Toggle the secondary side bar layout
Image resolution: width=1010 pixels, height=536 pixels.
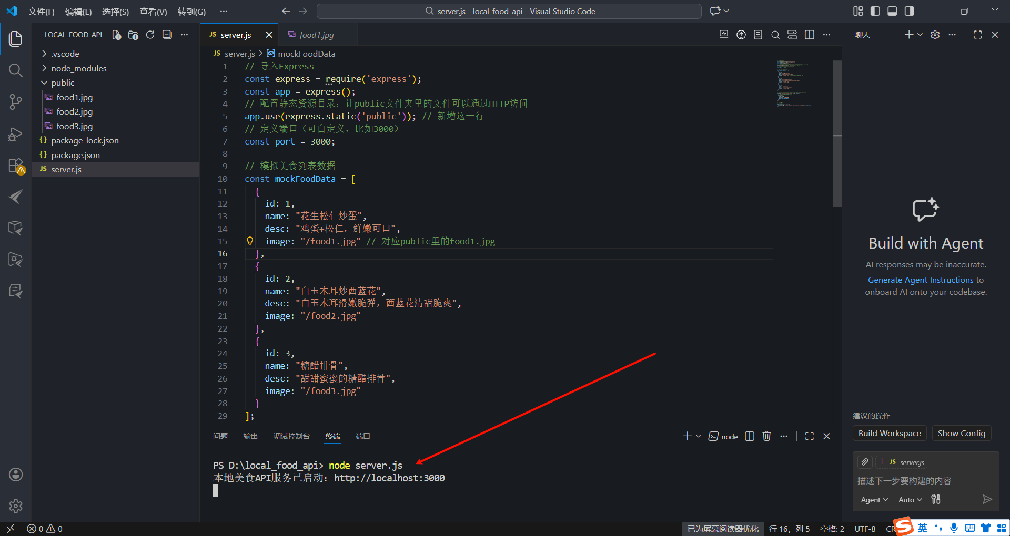[909, 11]
